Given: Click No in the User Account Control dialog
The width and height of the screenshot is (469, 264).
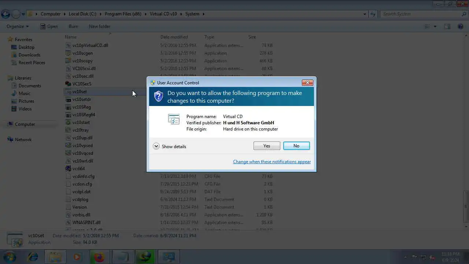Looking at the screenshot, I should 296,146.
